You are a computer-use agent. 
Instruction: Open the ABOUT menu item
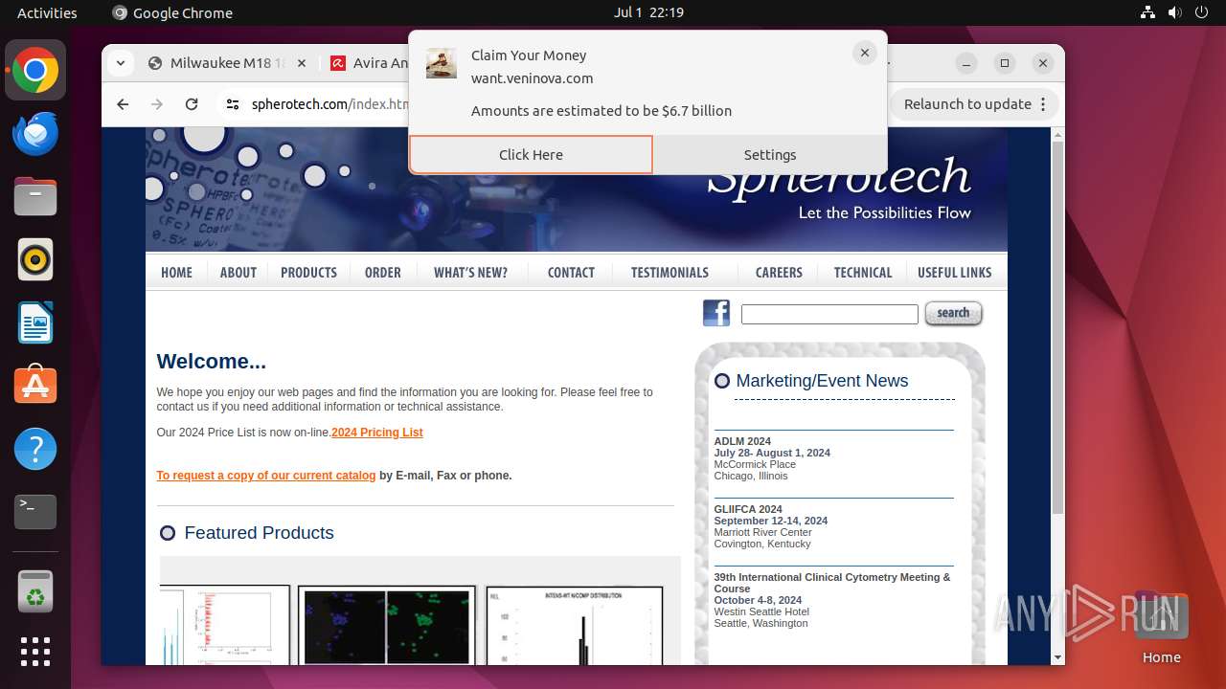coord(238,273)
